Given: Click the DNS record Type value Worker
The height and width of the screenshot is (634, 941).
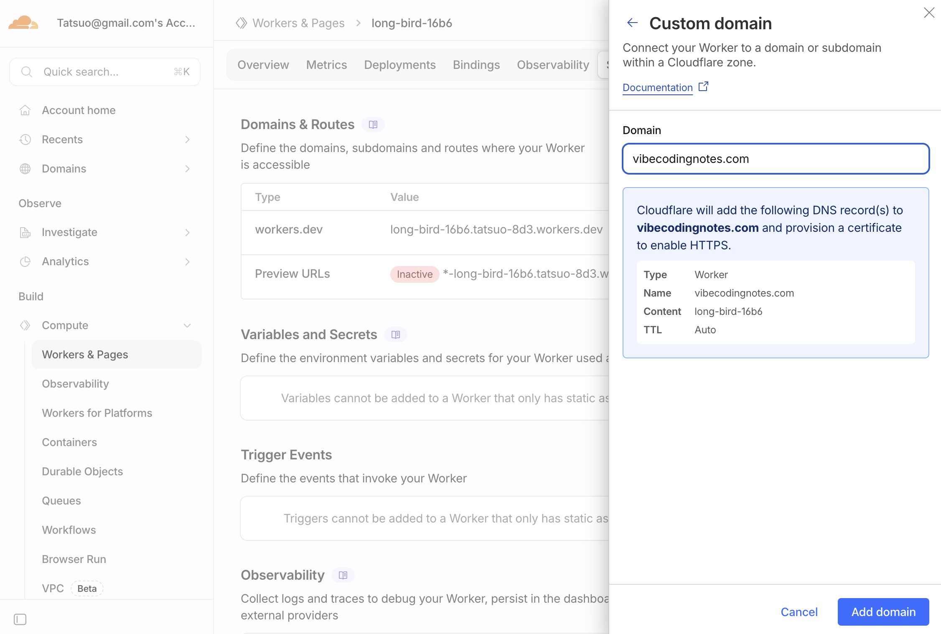Looking at the screenshot, I should [x=711, y=275].
